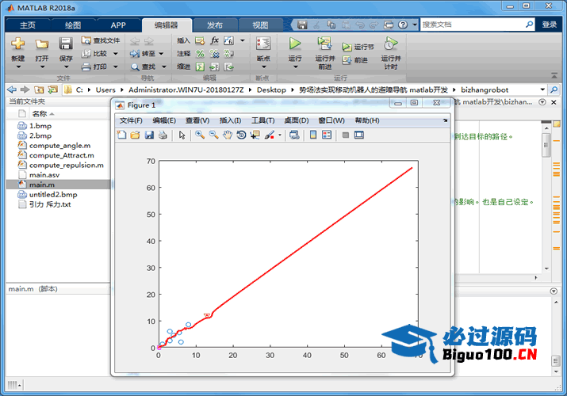Click Run and Advance (运行并前进) icon
The width and height of the screenshot is (567, 396).
click(324, 44)
